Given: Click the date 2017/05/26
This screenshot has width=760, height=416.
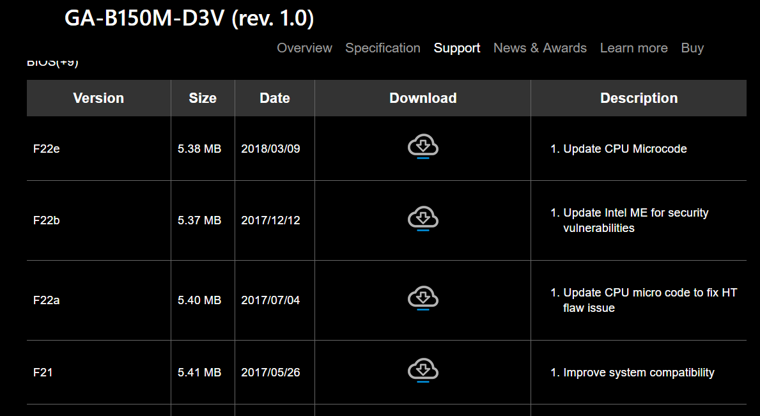Looking at the screenshot, I should coord(270,373).
